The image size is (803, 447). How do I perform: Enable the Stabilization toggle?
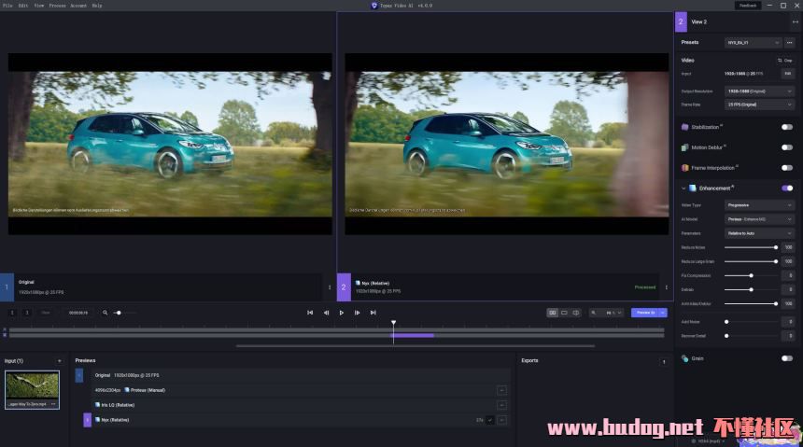coord(787,126)
